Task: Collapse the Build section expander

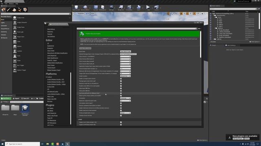Action: click(x=78, y=120)
